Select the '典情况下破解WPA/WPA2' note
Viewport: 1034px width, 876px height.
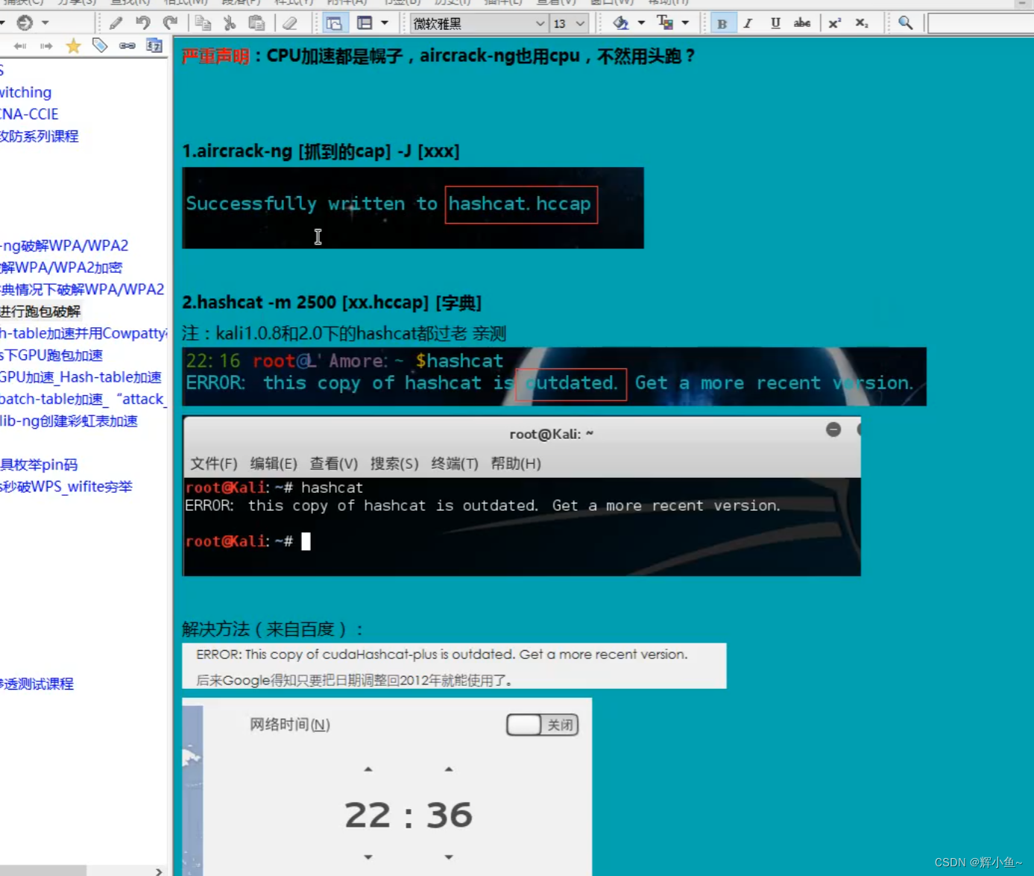pyautogui.click(x=82, y=289)
